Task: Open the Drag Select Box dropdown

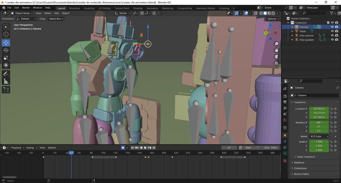Action: pos(55,19)
